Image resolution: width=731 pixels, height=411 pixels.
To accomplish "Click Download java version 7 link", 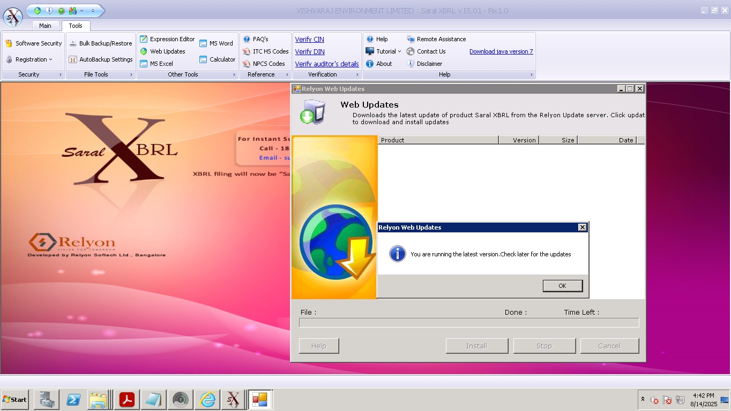I will tap(501, 51).
